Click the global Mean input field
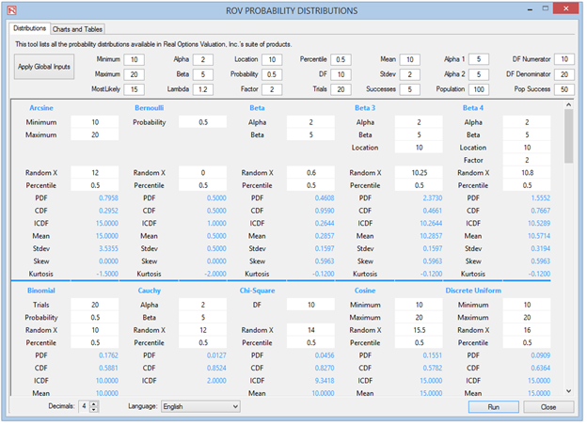The image size is (587, 425). pos(409,59)
